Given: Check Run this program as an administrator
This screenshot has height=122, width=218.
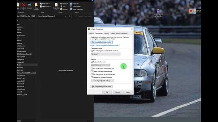Looking at the screenshot, I should coord(92,74).
